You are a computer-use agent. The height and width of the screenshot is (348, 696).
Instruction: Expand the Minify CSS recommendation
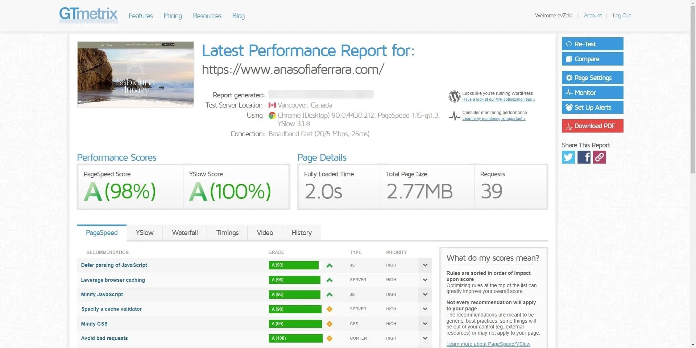[x=425, y=323]
